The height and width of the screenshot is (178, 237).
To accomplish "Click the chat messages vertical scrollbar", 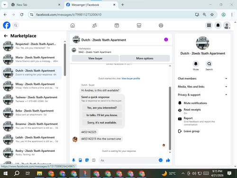I will click(x=170, y=118).
